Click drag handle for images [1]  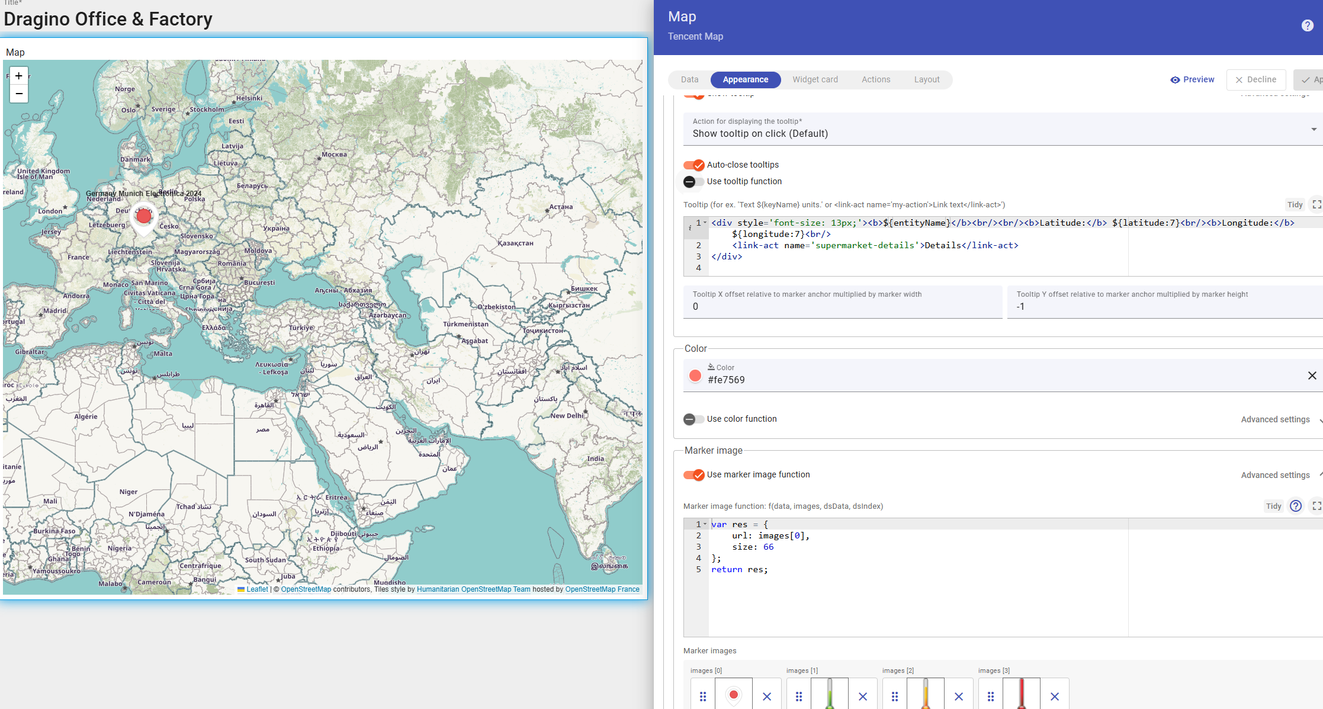799,697
